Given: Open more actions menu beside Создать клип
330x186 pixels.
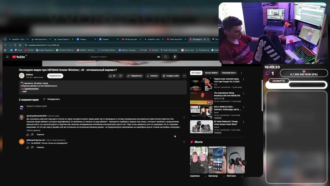Looking at the screenshot, I should [184, 76].
